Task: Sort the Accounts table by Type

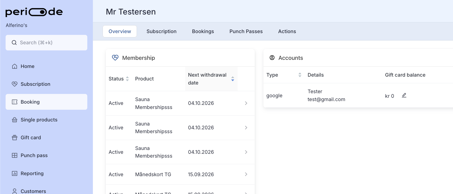Action: tap(300, 75)
